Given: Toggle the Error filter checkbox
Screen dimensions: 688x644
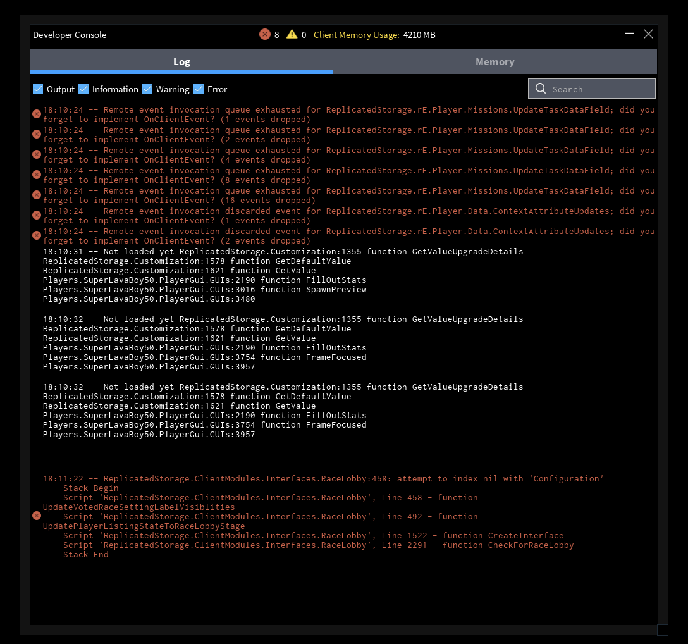Looking at the screenshot, I should pyautogui.click(x=199, y=89).
